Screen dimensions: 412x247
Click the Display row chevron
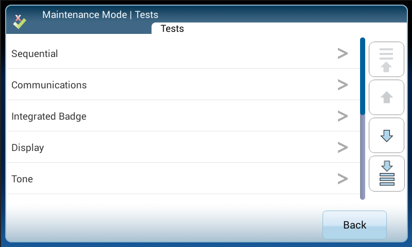[x=343, y=148]
